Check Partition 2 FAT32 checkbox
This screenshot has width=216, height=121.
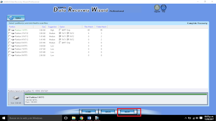9,33
